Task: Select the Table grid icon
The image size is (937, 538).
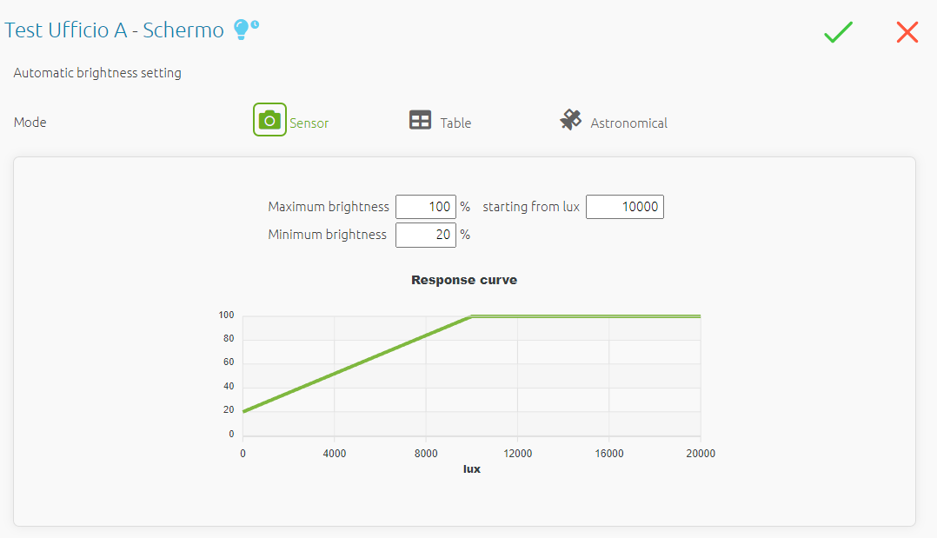Action: [420, 121]
